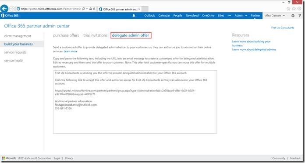Click the First Up Consultants link
This screenshot has width=305, height=163.
click(283, 28)
